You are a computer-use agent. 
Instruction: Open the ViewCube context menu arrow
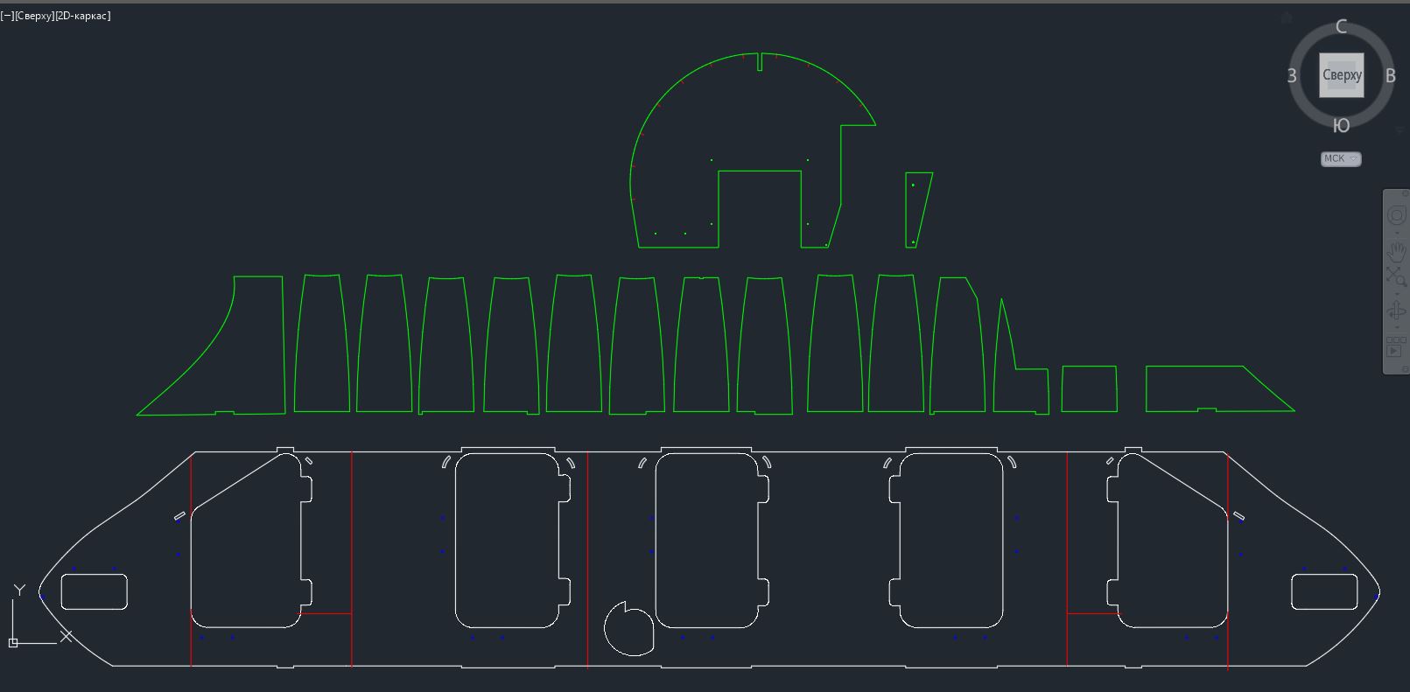pyautogui.click(x=1400, y=129)
